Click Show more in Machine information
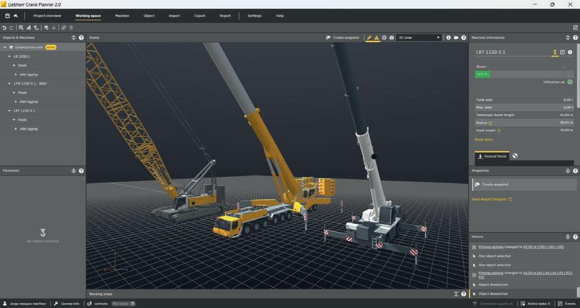 pos(483,139)
